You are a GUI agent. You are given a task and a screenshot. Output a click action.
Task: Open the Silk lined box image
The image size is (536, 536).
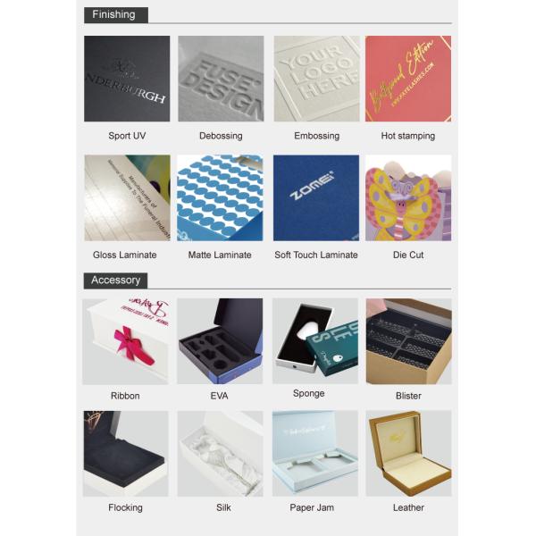pyautogui.click(x=221, y=454)
